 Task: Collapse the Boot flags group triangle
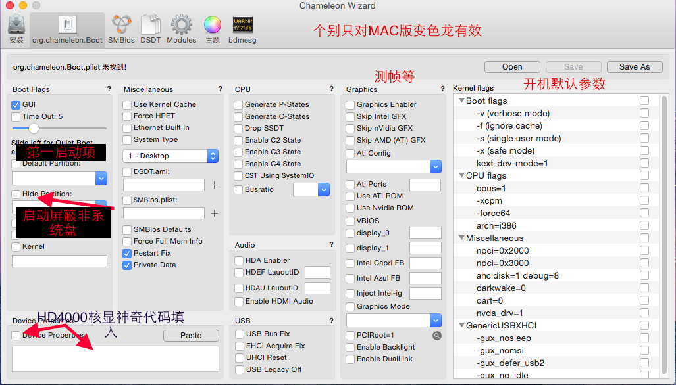coord(461,101)
